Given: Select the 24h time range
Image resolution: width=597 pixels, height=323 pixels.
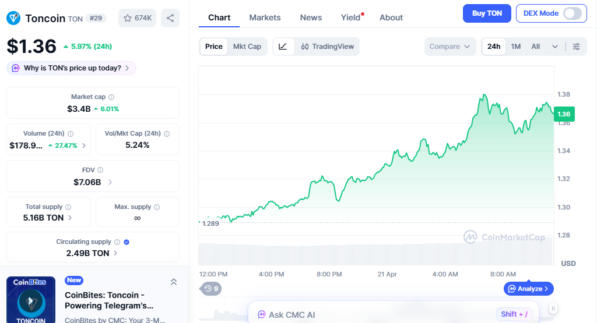Looking at the screenshot, I should pos(494,47).
